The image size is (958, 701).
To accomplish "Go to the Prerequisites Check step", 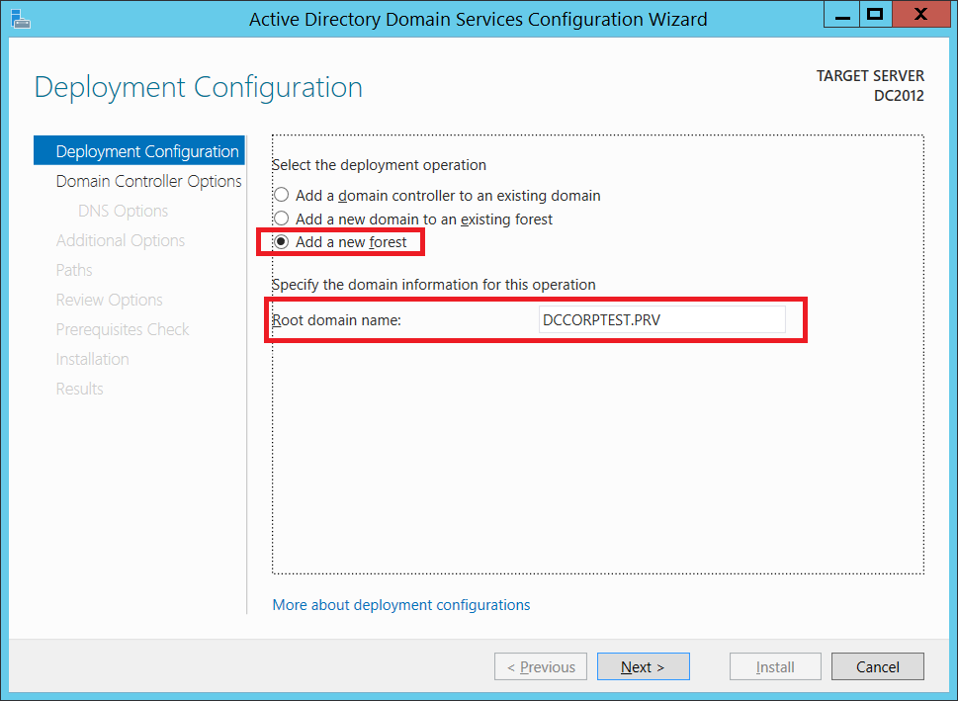I will pos(123,329).
